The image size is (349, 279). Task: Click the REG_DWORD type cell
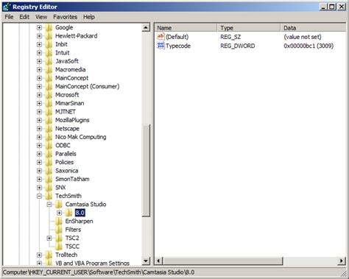click(x=238, y=46)
